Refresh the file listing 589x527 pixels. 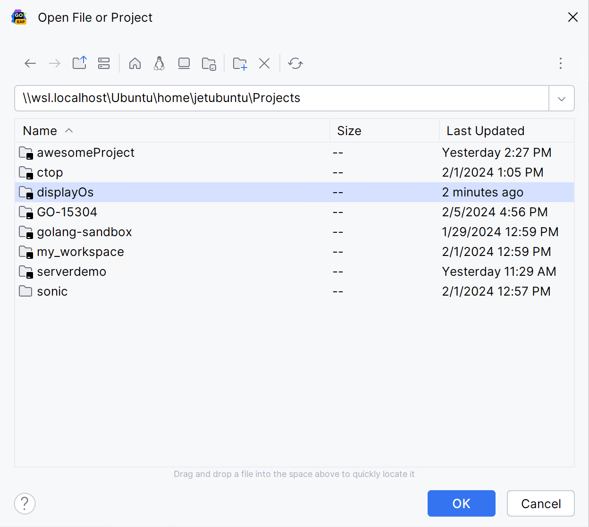pos(295,63)
